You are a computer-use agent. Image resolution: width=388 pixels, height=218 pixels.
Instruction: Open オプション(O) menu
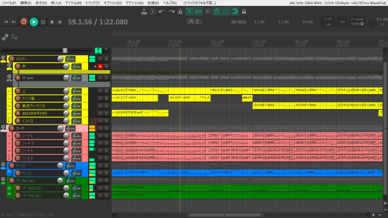pos(113,3)
